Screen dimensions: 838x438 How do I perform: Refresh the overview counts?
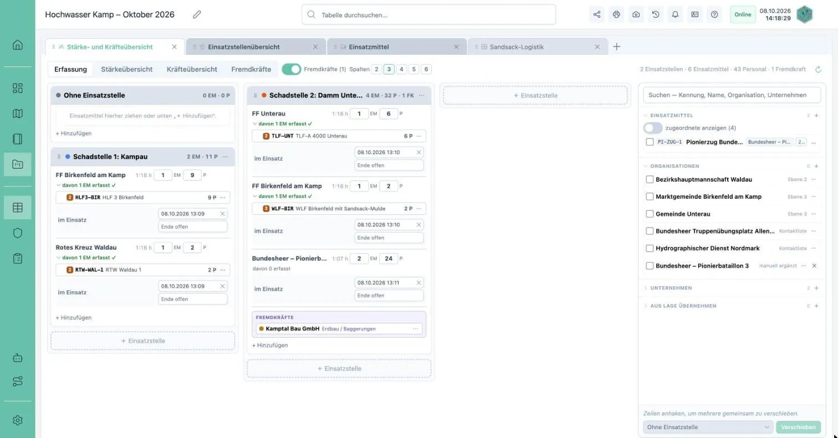[818, 69]
